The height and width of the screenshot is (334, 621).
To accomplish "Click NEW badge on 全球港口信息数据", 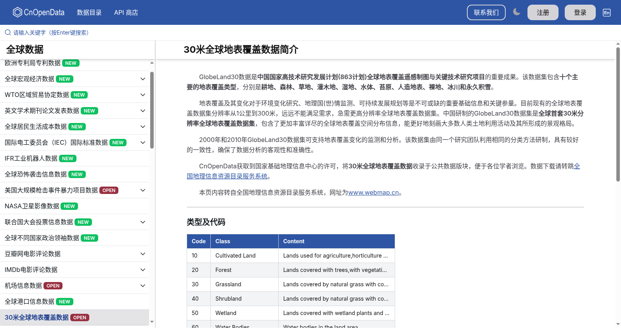I will pos(64,301).
